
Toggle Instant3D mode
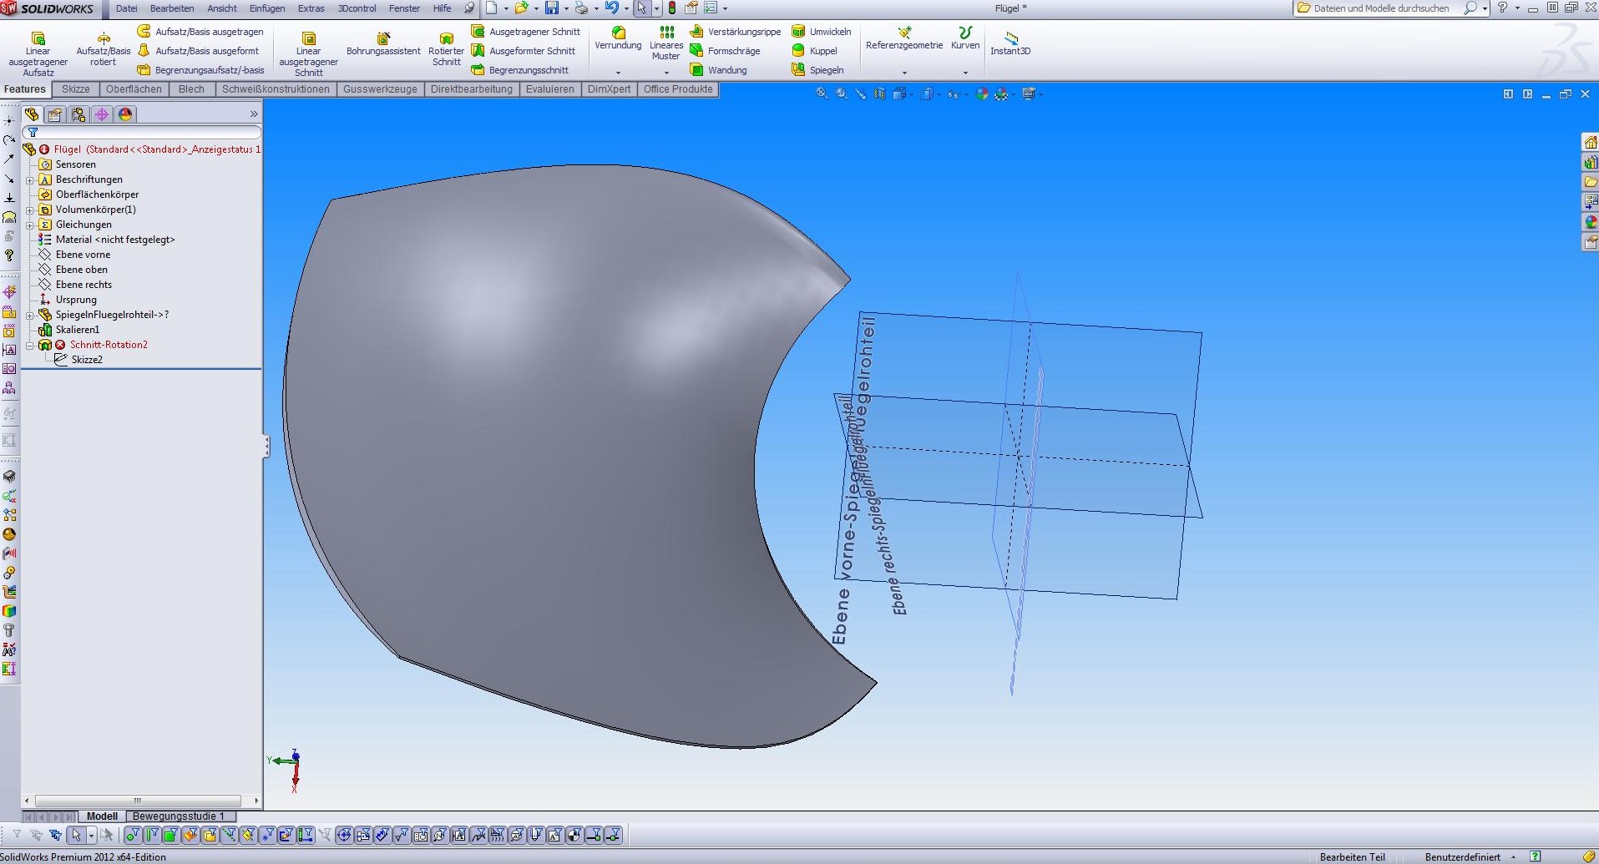point(1010,43)
